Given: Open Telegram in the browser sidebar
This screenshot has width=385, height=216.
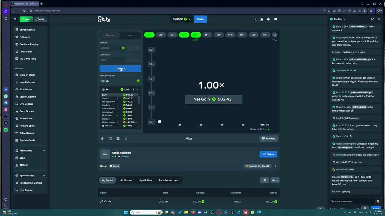Looking at the screenshot, I should click(x=6, y=103).
